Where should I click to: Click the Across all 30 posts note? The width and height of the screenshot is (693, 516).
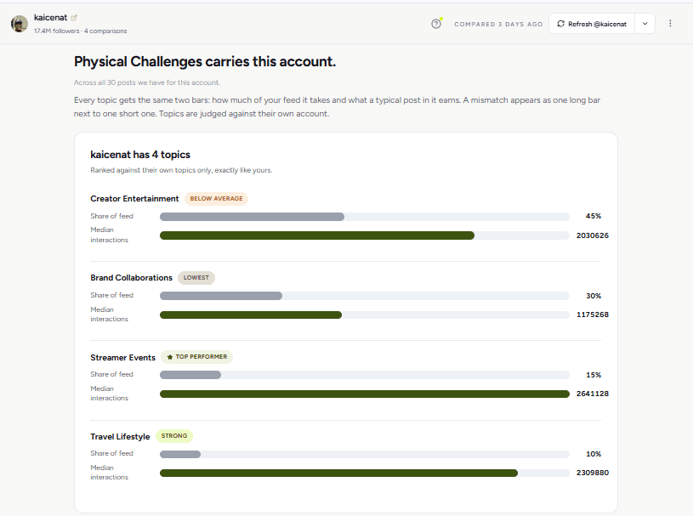[147, 82]
